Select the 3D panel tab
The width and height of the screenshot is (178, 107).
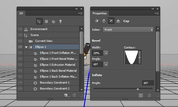coord(21,13)
